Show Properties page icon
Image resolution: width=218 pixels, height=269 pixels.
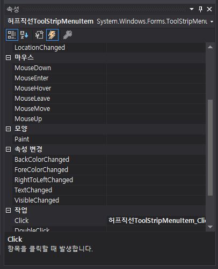coord(39,35)
